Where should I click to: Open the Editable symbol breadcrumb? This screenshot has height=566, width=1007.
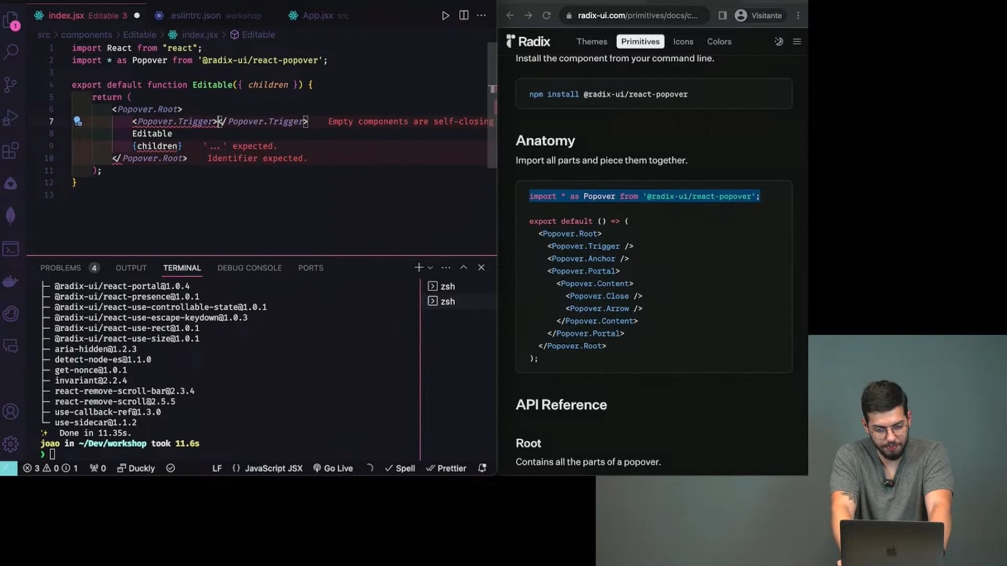click(253, 35)
